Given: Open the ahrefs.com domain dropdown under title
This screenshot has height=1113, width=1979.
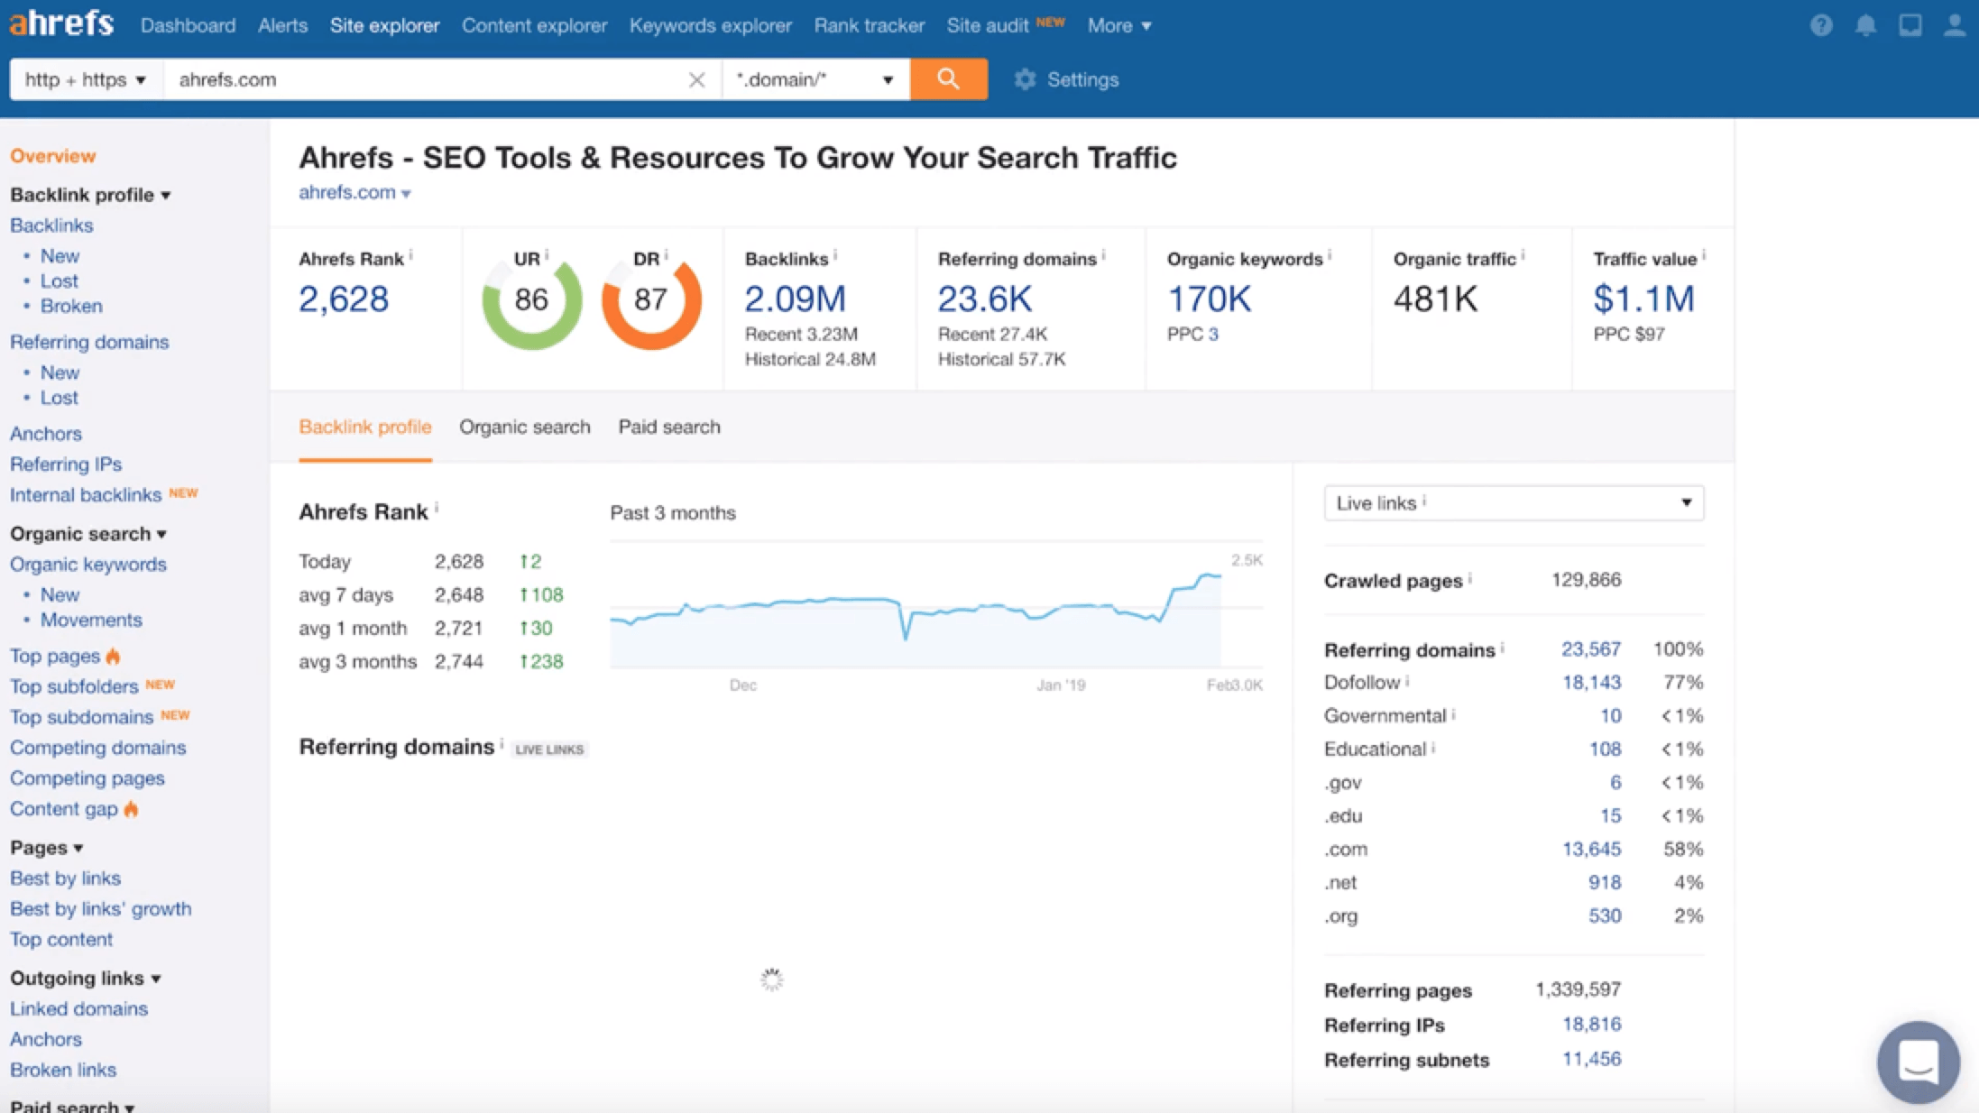Looking at the screenshot, I should (x=354, y=192).
